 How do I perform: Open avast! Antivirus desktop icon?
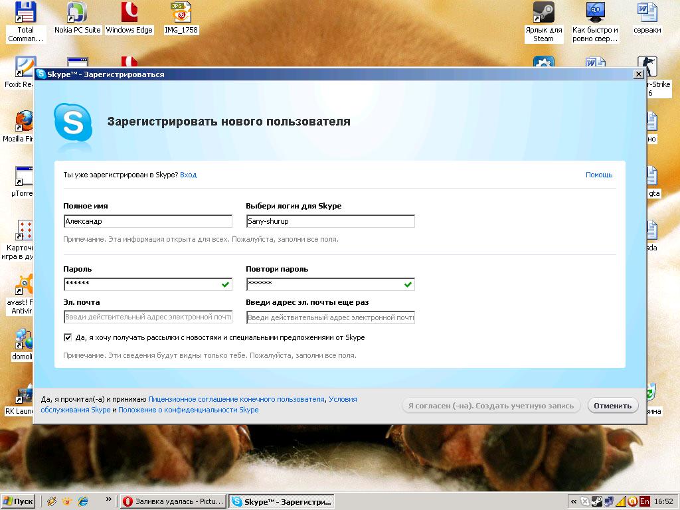click(21, 294)
